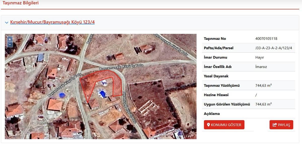Click the Uygun Görülen Yüzölçümü label
Image resolution: width=302 pixels, height=146 pixels.
pyautogui.click(x=227, y=104)
